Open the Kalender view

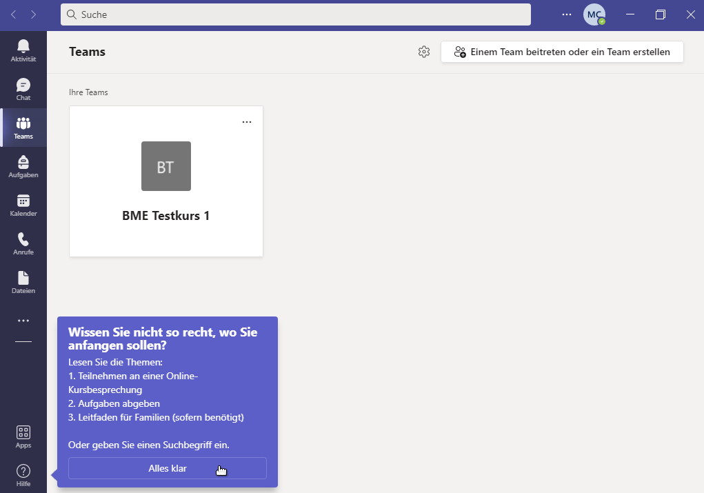coord(23,205)
